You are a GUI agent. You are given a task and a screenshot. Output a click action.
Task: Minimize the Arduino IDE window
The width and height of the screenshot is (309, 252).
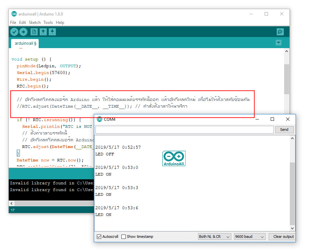click(x=251, y=14)
